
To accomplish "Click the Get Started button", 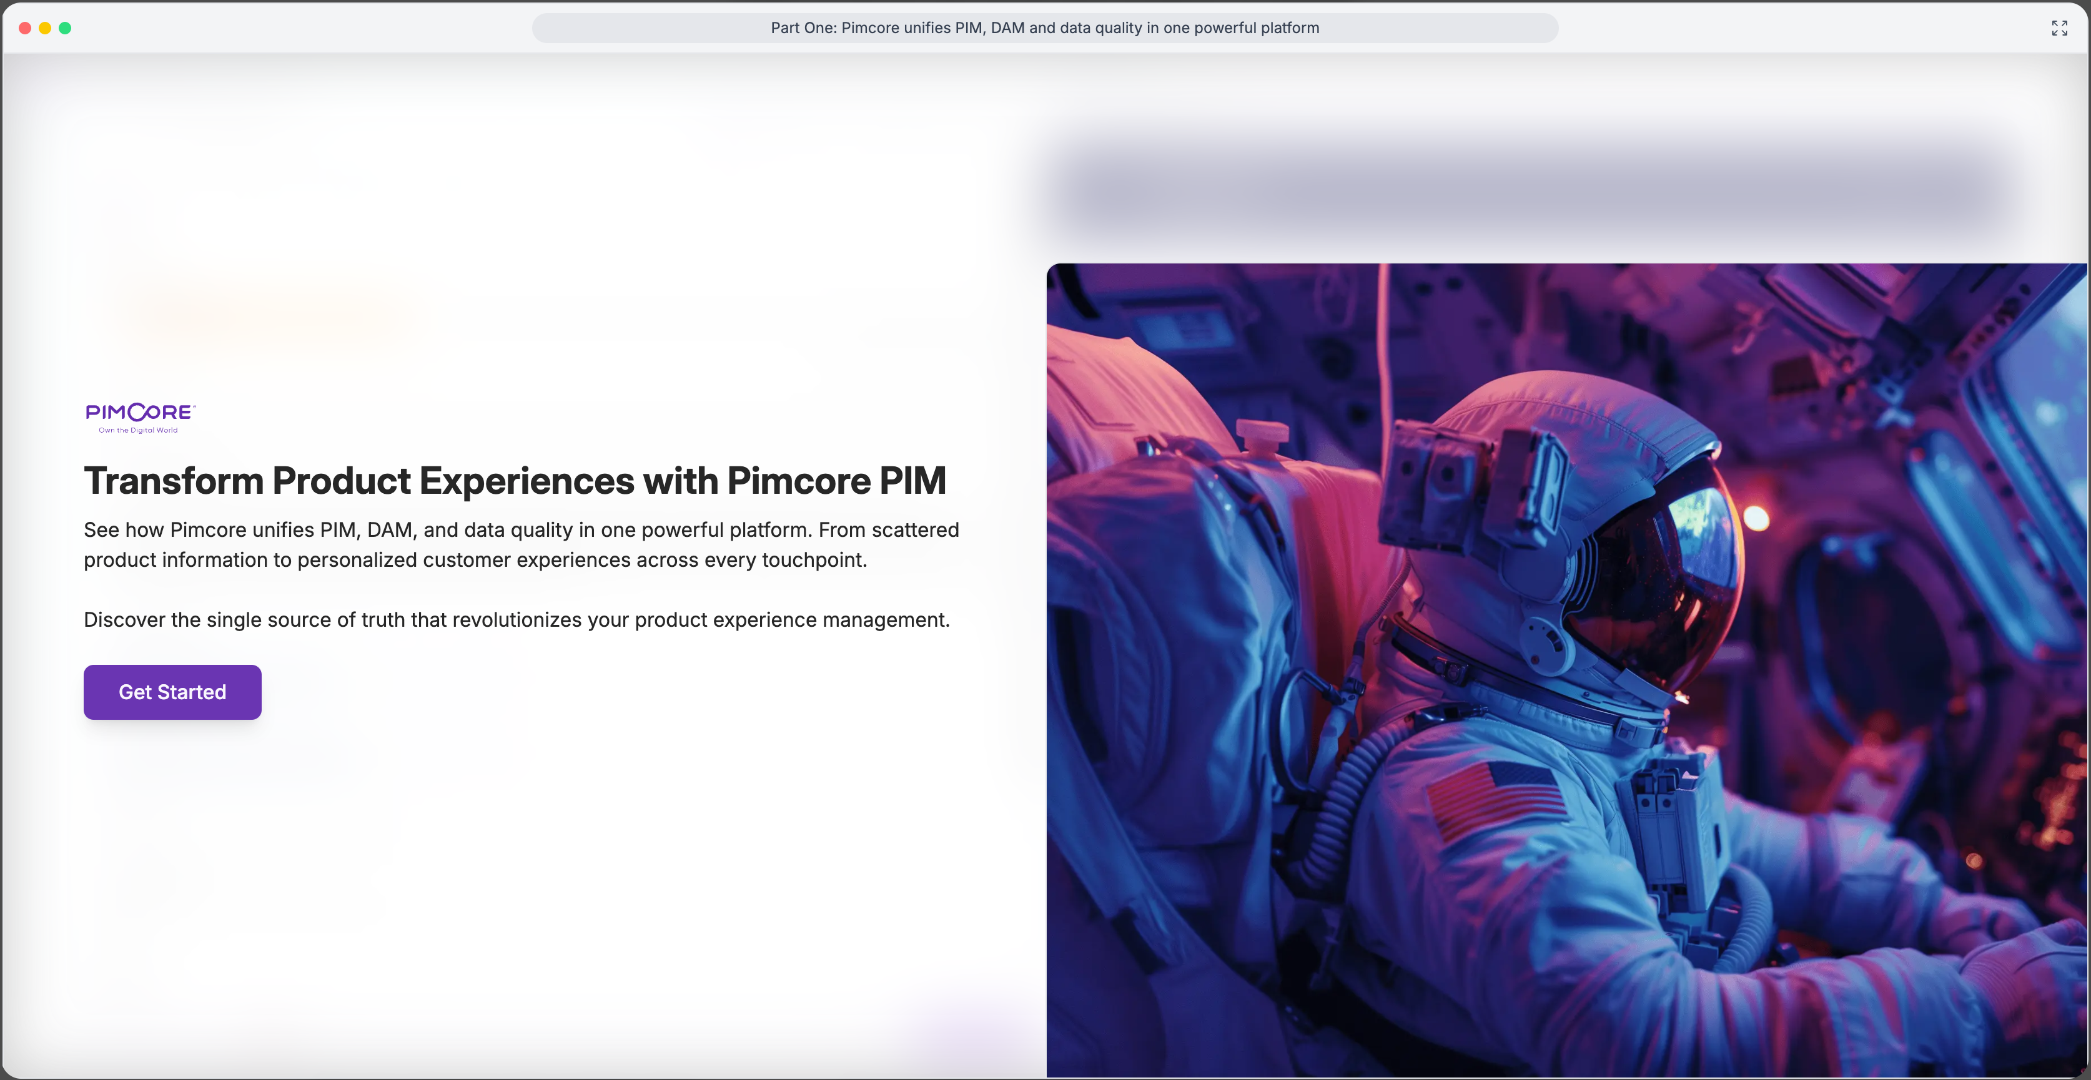I will 172,692.
